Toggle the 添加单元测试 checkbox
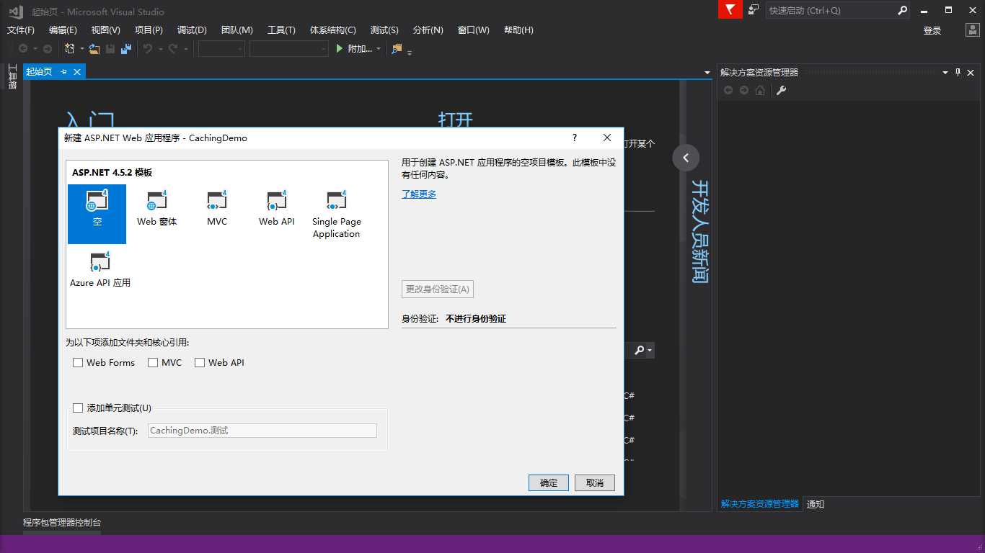Image resolution: width=985 pixels, height=553 pixels. coord(78,408)
